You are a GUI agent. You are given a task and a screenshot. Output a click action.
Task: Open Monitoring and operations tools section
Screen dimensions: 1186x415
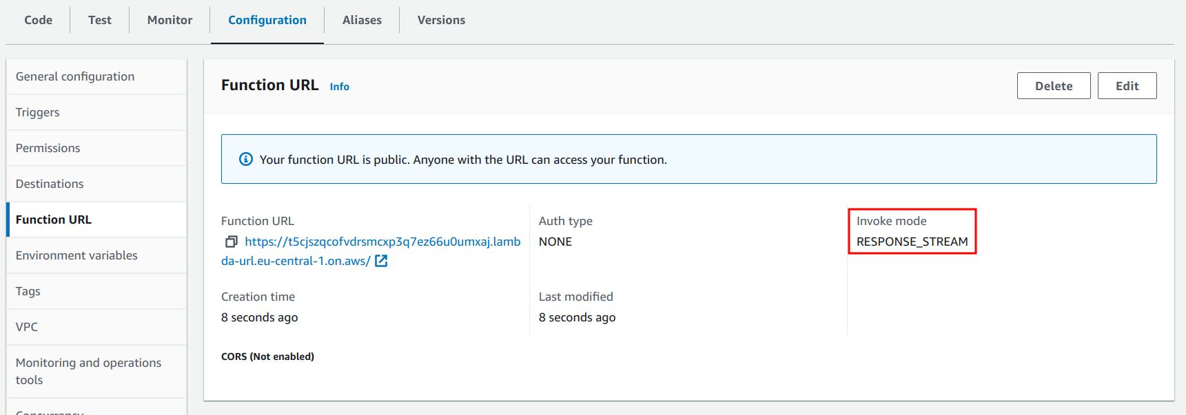[96, 371]
